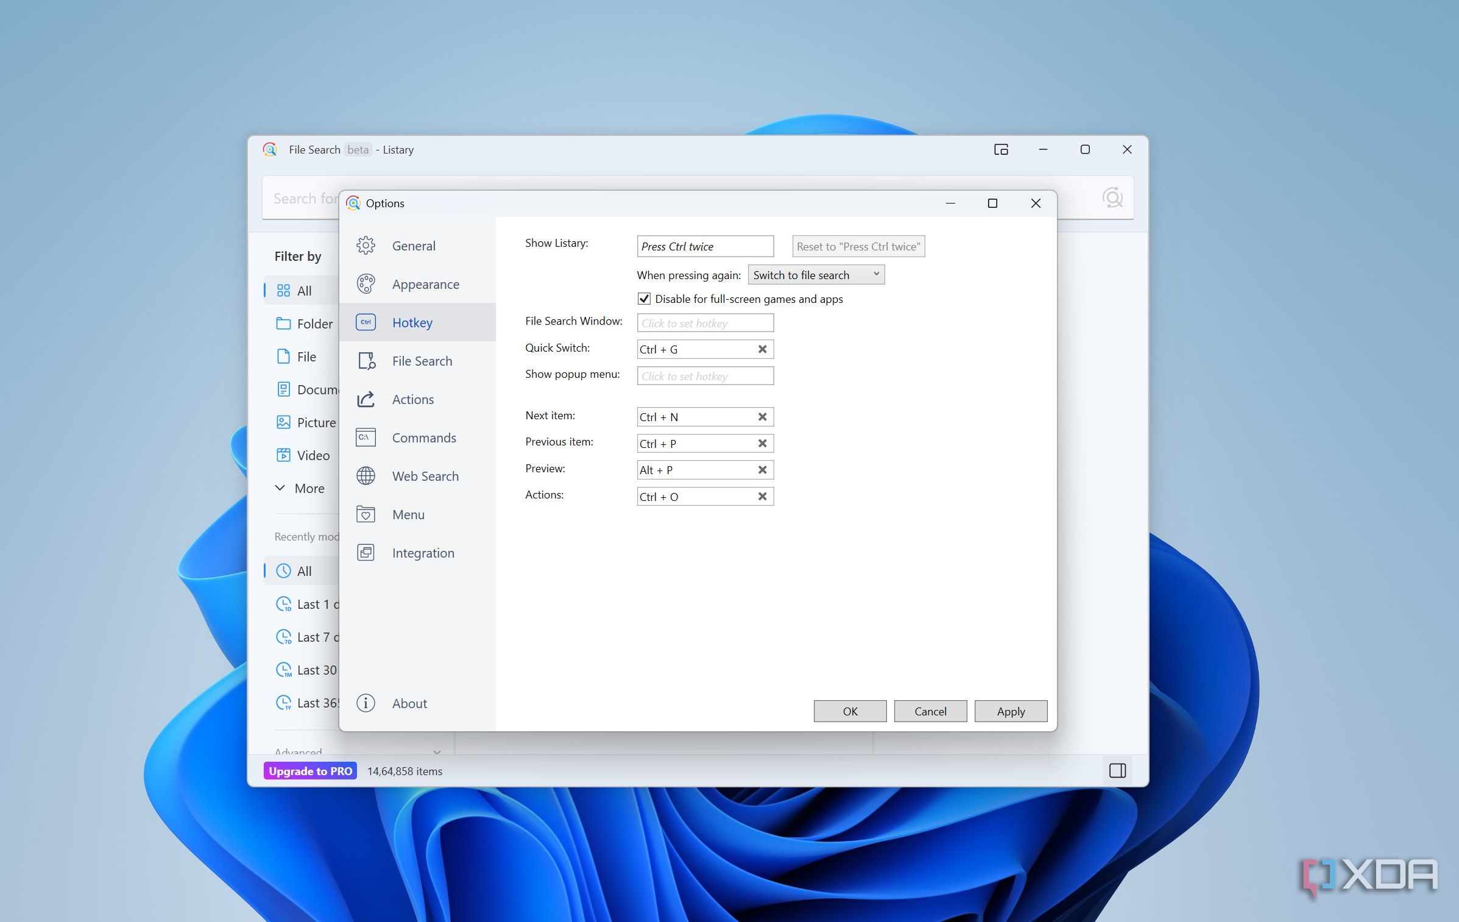Click the Show Listary hotkey field

(x=705, y=246)
